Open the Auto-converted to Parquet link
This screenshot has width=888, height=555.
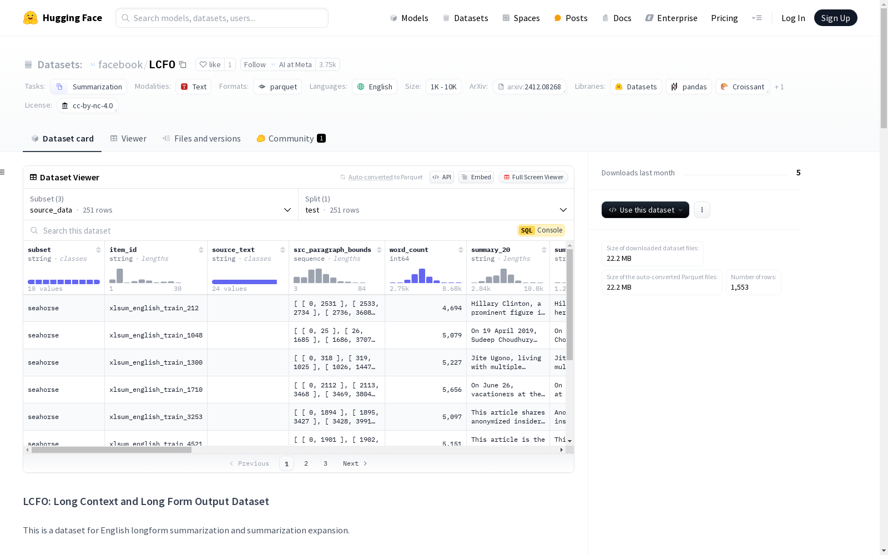[x=385, y=177]
